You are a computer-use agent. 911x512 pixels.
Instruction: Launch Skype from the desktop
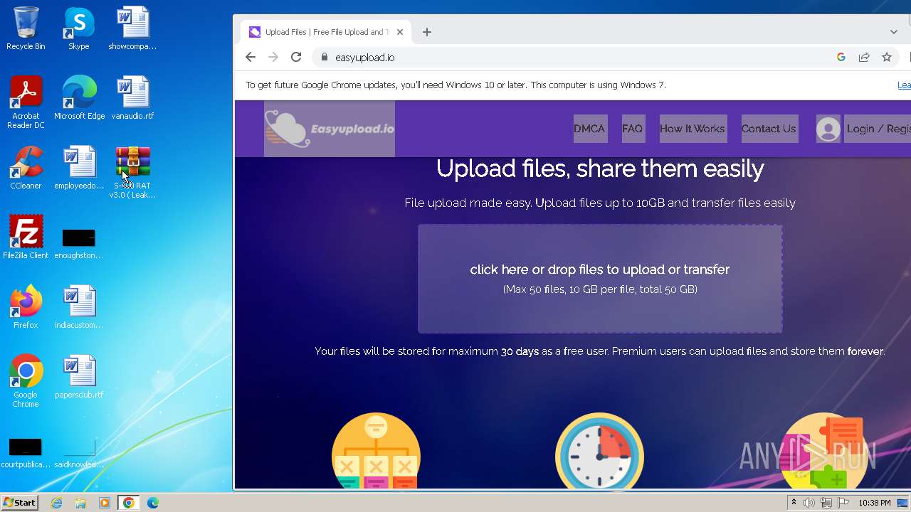tap(79, 28)
